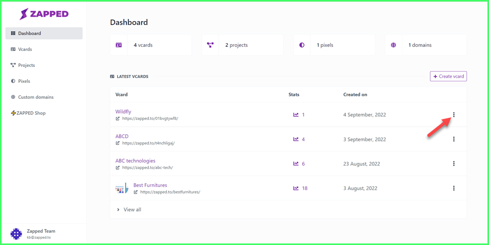Click the Wildfly stats count 1
Image resolution: width=489 pixels, height=245 pixels.
tap(304, 115)
